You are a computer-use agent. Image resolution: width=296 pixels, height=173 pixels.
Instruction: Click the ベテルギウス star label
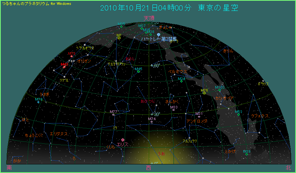pyautogui.click(x=85, y=48)
